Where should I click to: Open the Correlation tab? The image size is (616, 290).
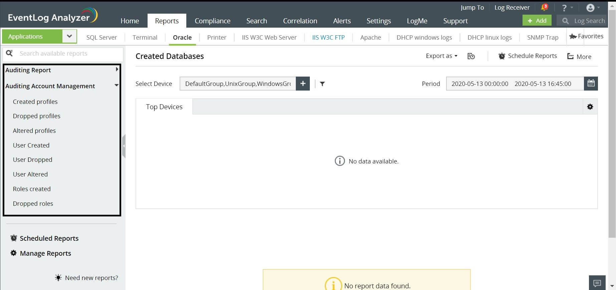(300, 21)
